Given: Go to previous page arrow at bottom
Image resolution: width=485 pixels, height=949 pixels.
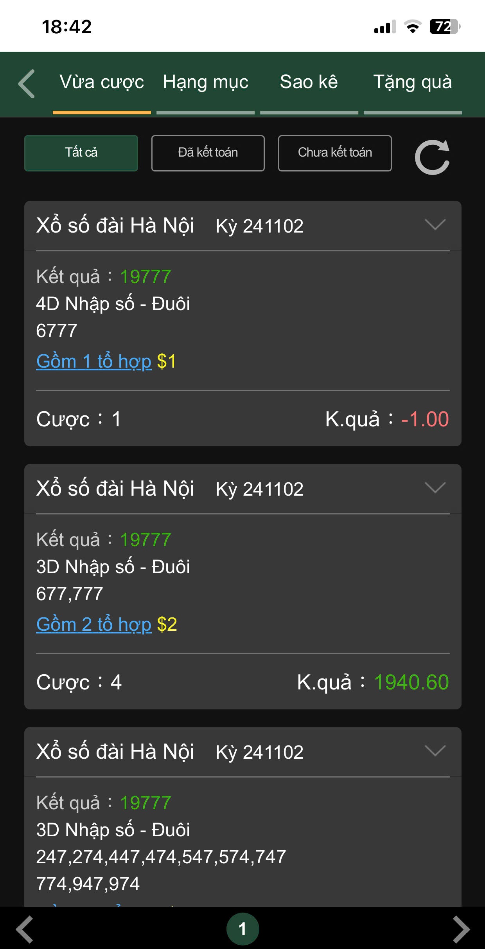Looking at the screenshot, I should click(x=24, y=929).
